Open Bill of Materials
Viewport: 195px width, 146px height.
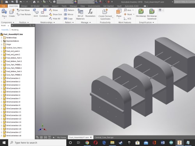(x=80, y=14)
